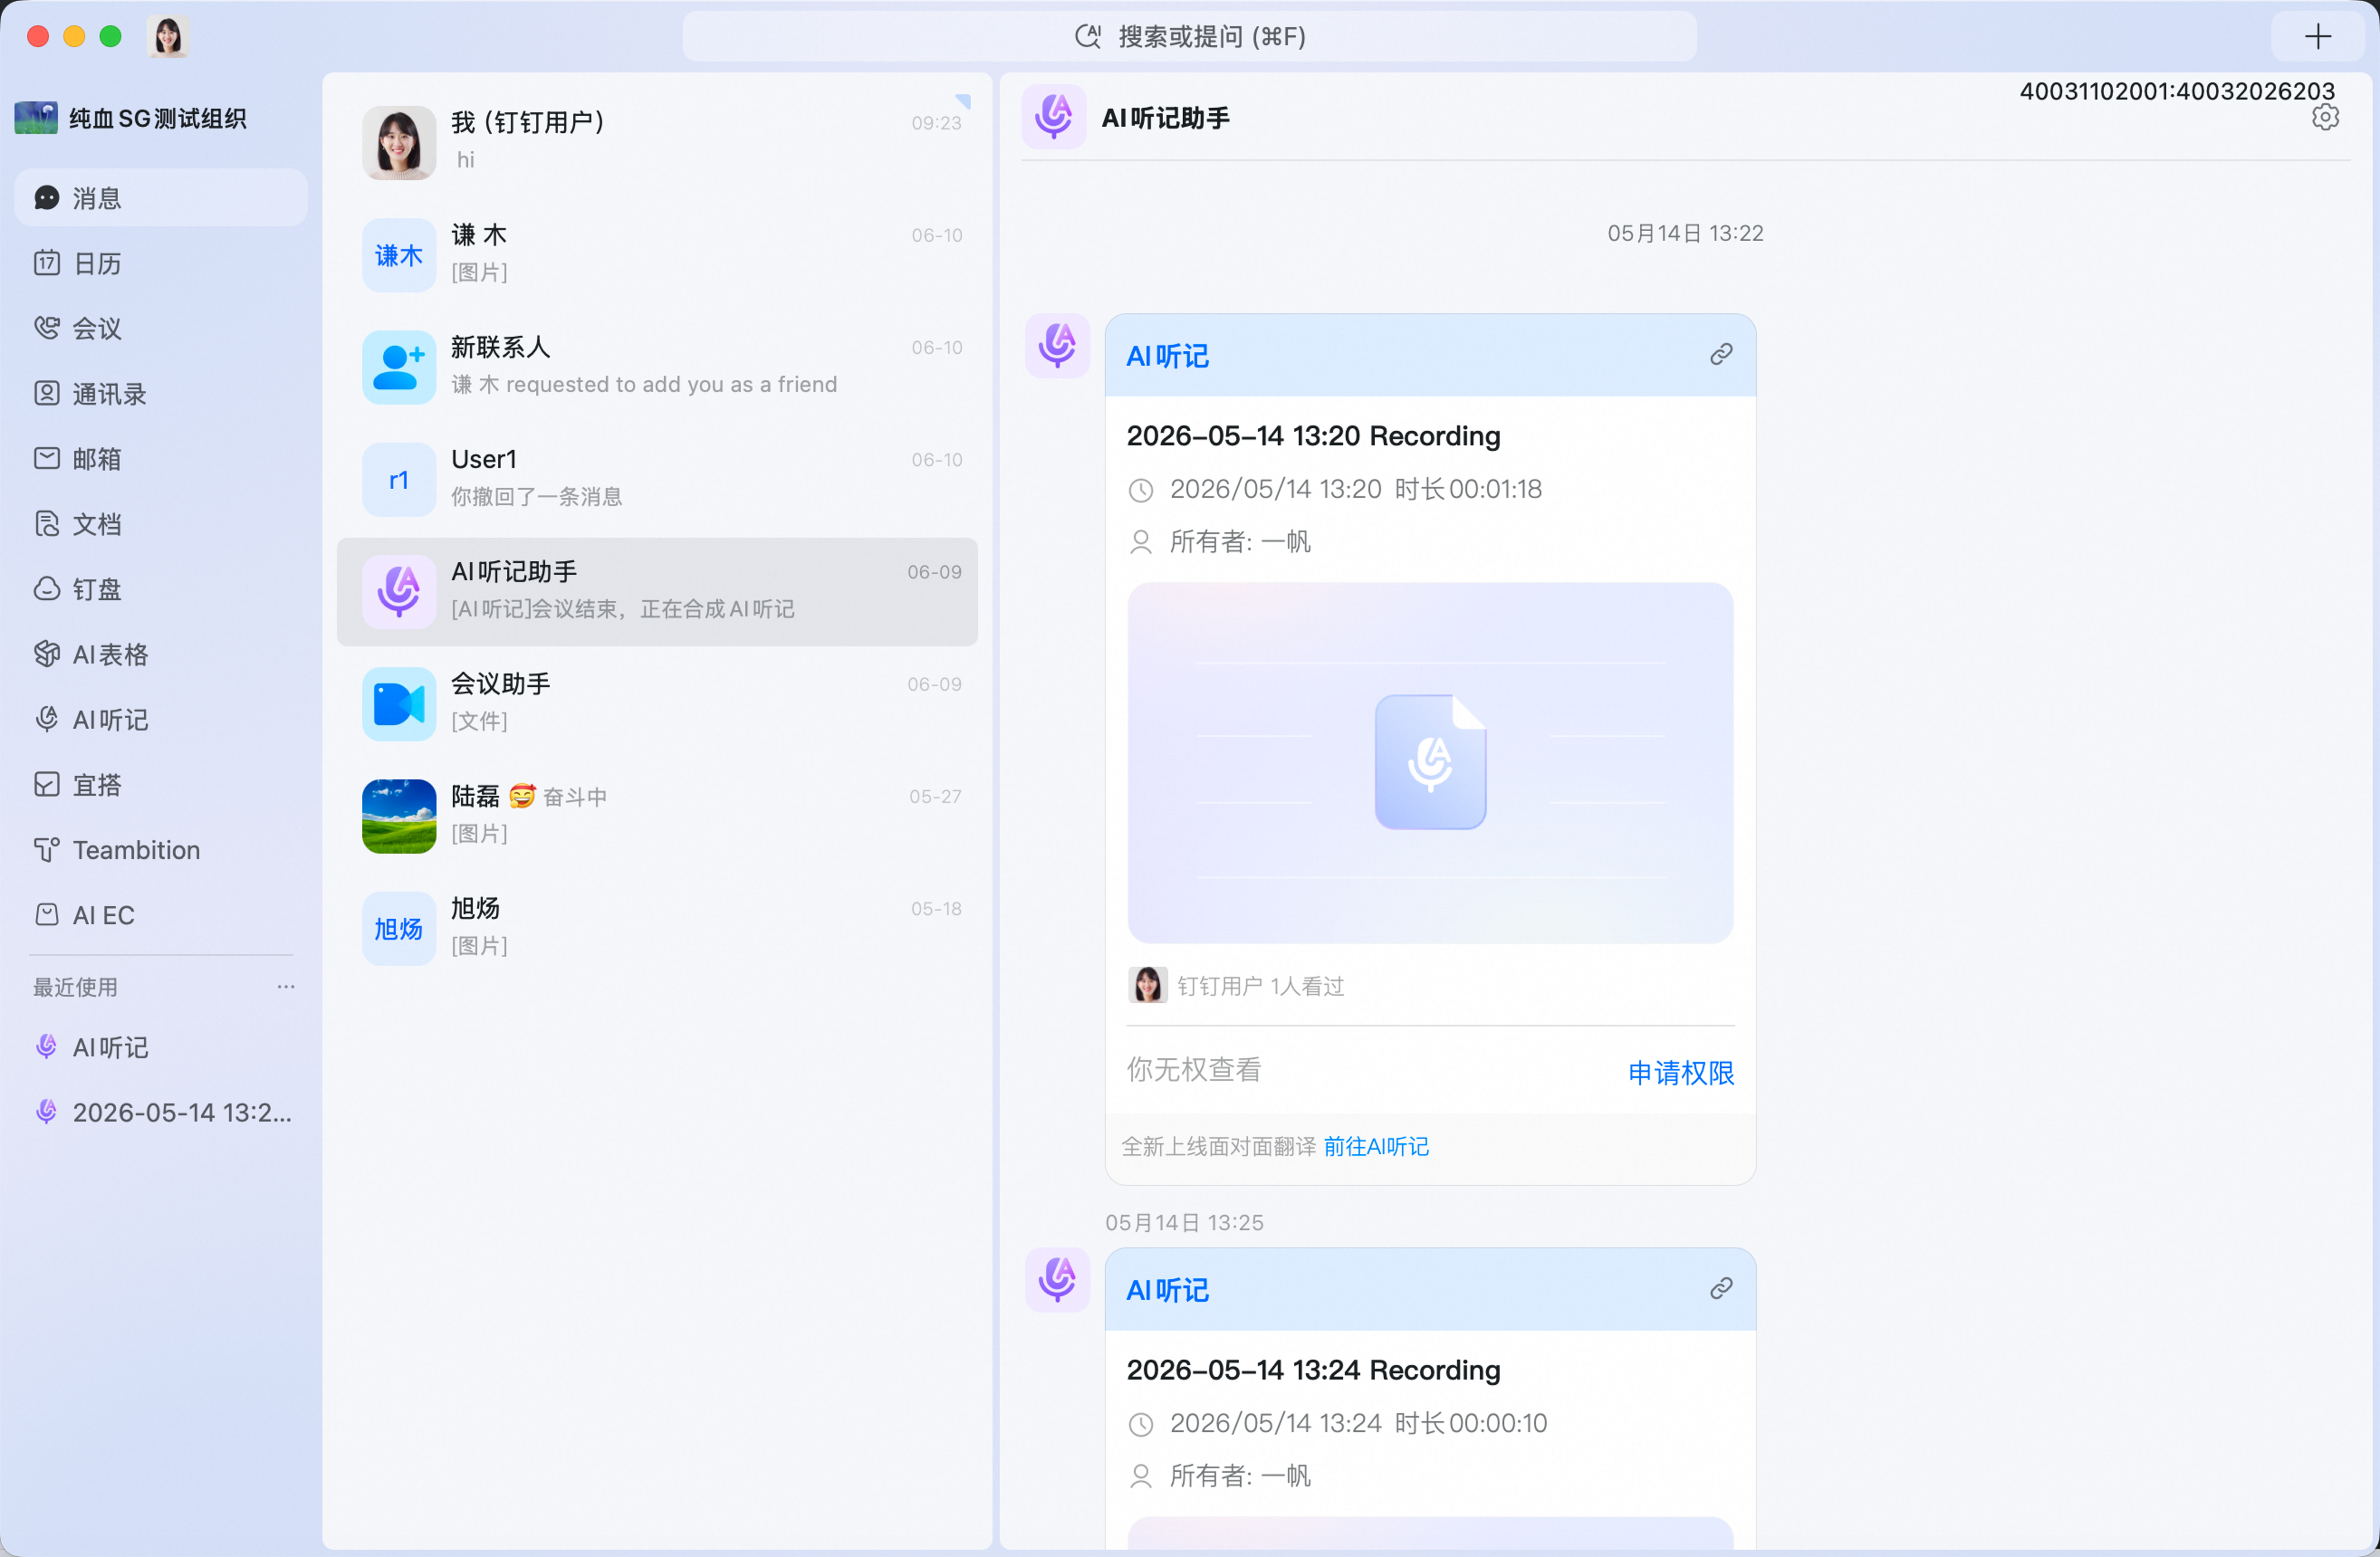Viewport: 2380px width, 1557px height.
Task: Click the 谦木 avatar in chat list
Action: click(x=399, y=255)
